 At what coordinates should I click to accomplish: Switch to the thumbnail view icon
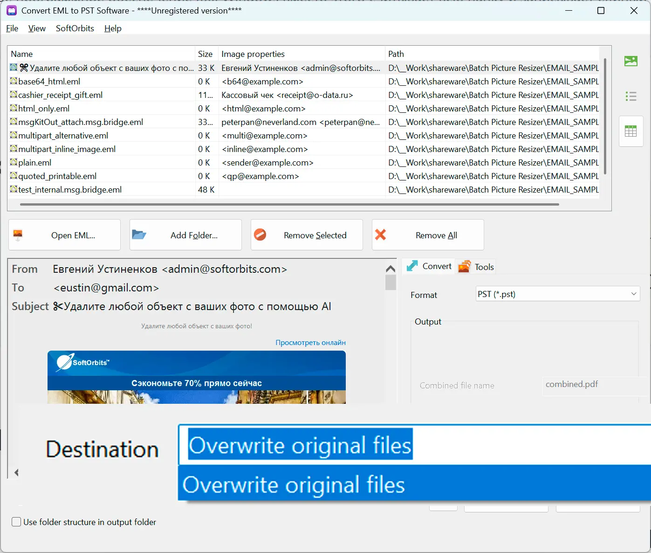[x=630, y=61]
